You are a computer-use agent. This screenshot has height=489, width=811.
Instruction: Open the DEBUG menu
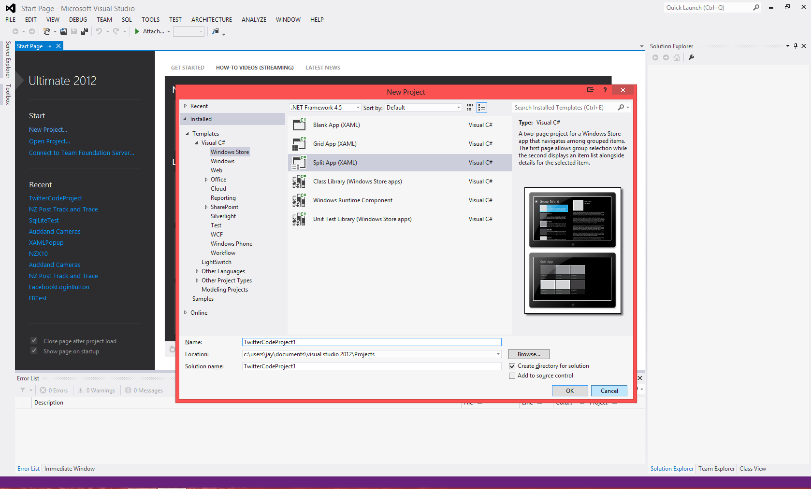point(78,20)
